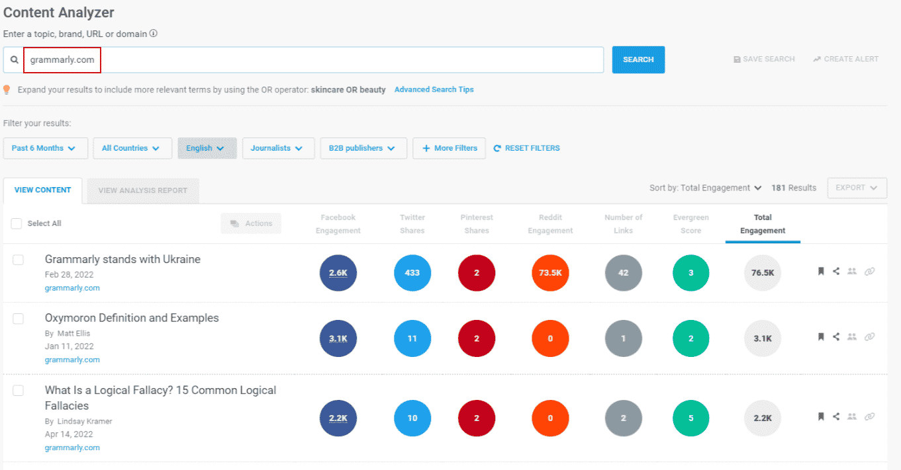Open the 'Sort by: Total Engagement' dropdown
The width and height of the screenshot is (901, 470).
click(706, 188)
